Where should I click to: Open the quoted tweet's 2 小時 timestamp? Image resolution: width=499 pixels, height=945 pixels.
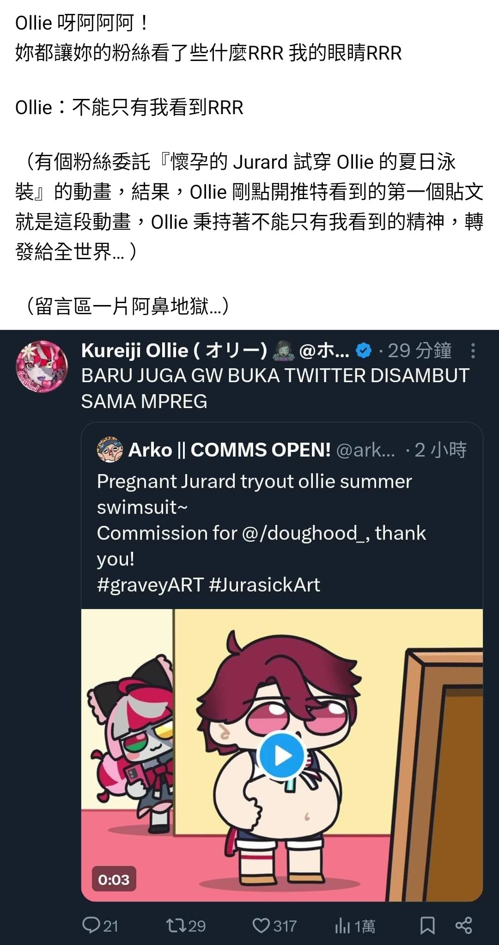coord(440,450)
